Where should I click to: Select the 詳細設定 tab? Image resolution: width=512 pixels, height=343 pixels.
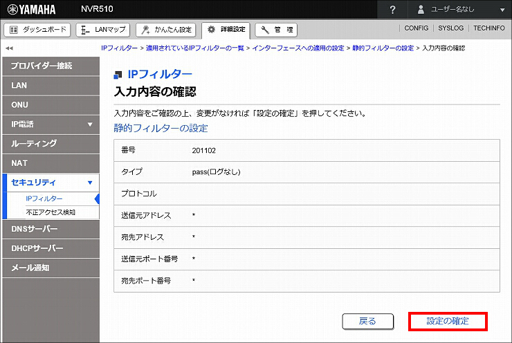pos(226,30)
